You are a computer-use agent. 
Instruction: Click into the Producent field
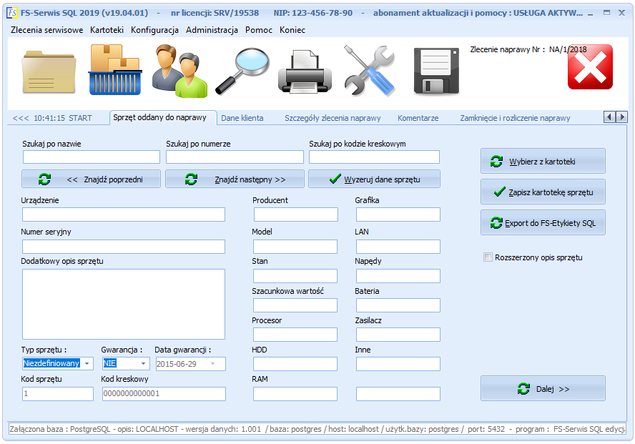click(296, 214)
